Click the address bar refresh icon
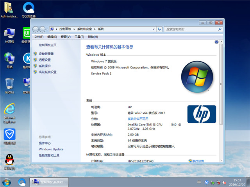 (159, 29)
